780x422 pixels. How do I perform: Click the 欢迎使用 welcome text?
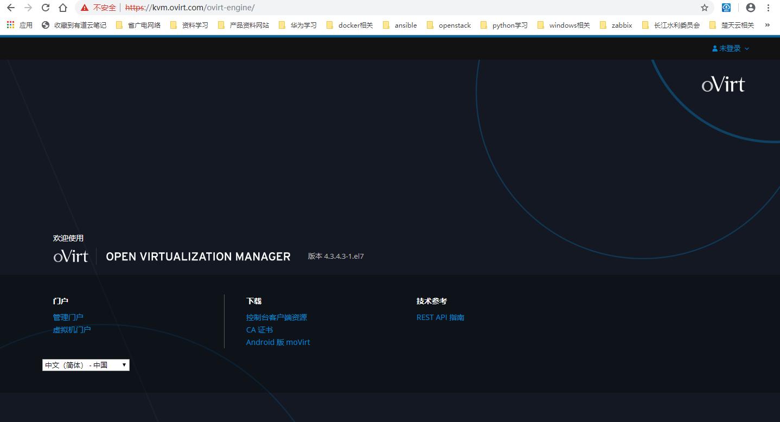click(68, 238)
